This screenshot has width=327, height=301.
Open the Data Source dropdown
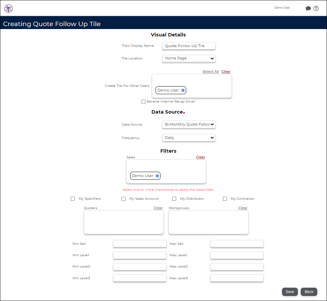pyautogui.click(x=189, y=124)
